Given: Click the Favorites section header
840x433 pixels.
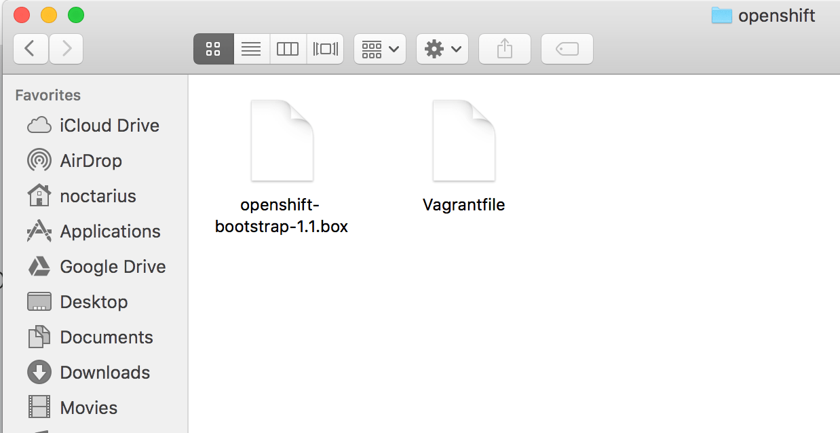Looking at the screenshot, I should click(48, 95).
